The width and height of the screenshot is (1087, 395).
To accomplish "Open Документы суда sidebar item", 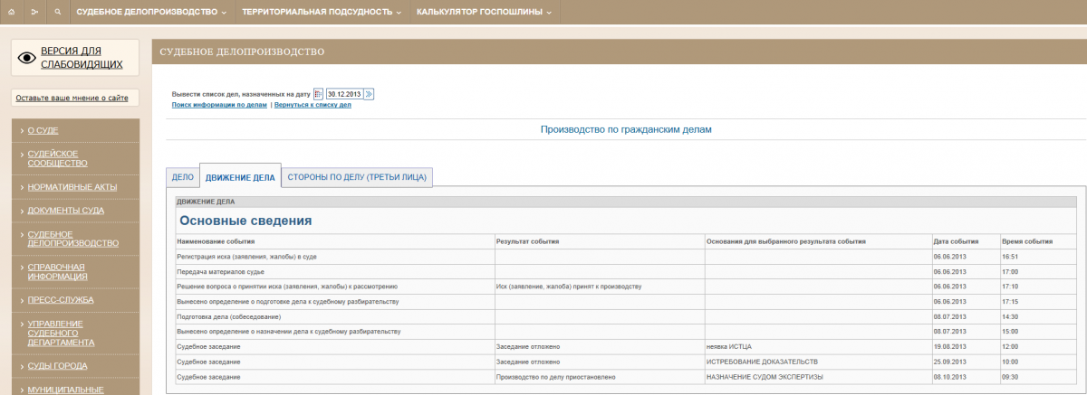I will (65, 210).
